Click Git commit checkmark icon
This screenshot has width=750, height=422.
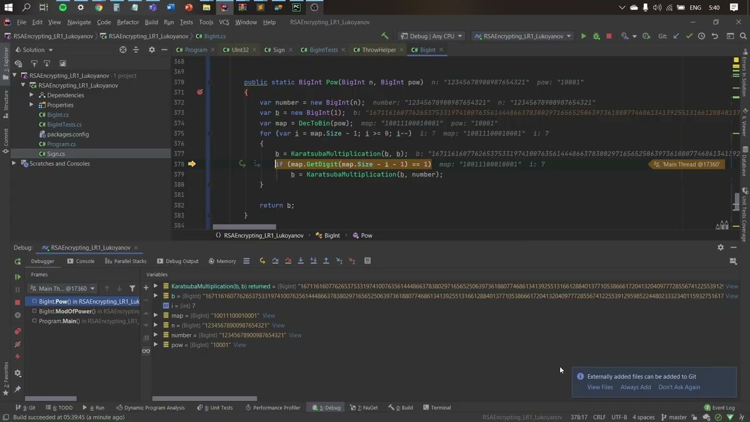(x=689, y=36)
